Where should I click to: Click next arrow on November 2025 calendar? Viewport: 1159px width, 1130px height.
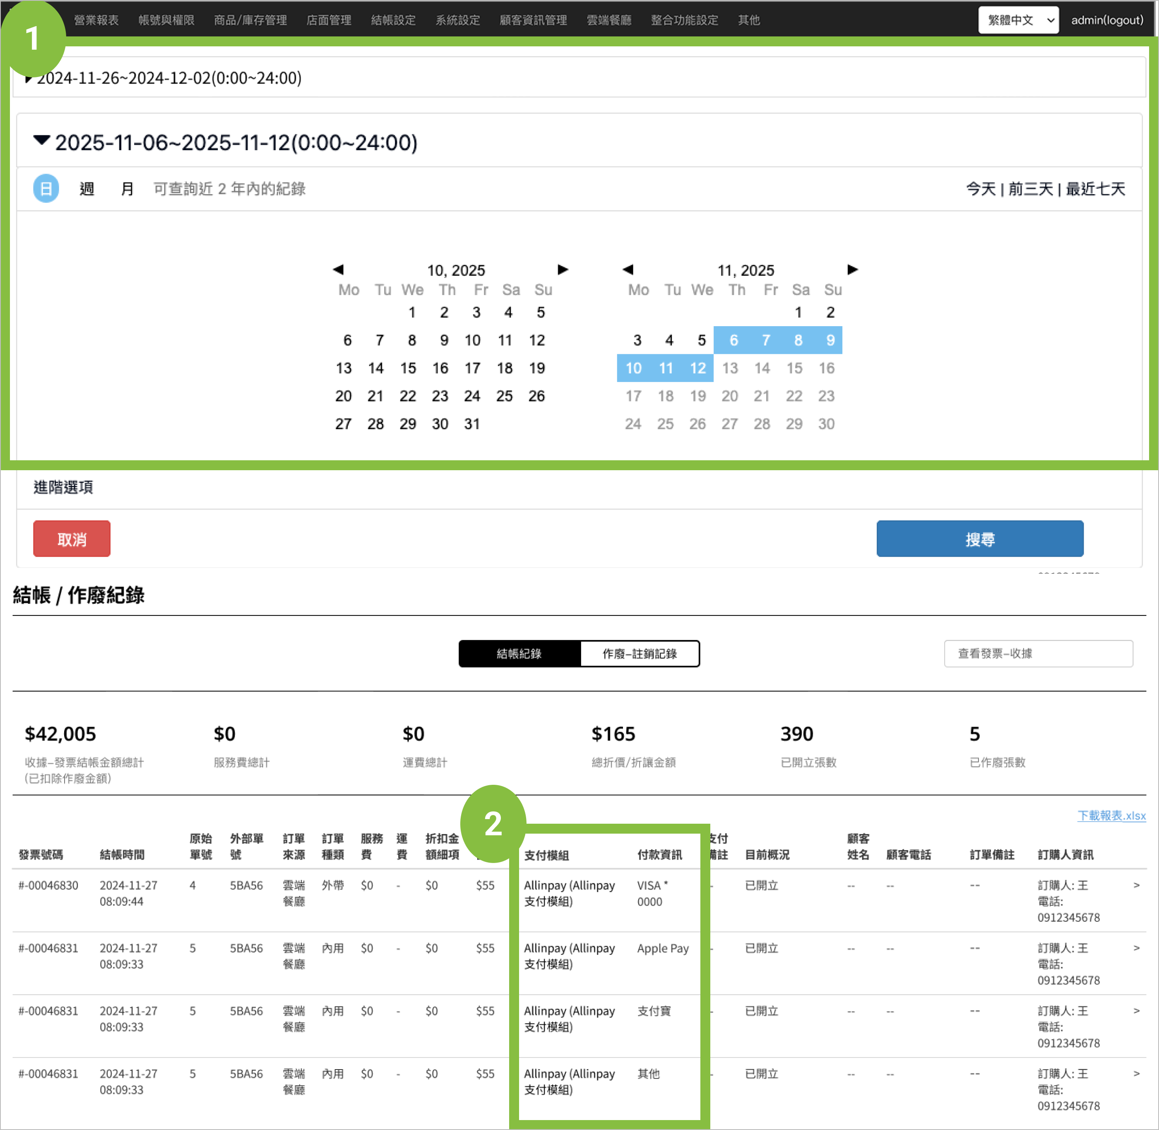coord(852,269)
